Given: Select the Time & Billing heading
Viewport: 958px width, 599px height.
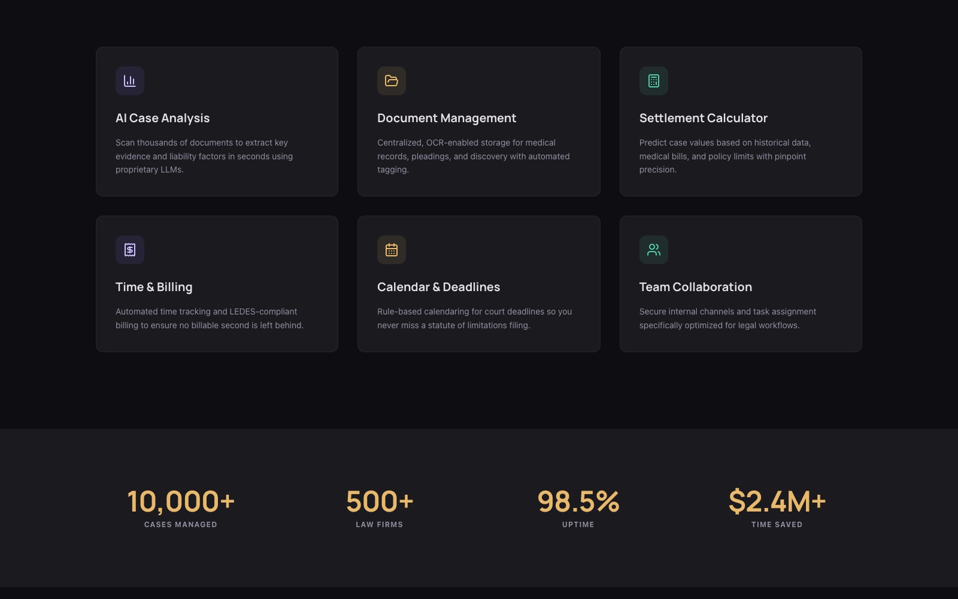Looking at the screenshot, I should pos(154,287).
